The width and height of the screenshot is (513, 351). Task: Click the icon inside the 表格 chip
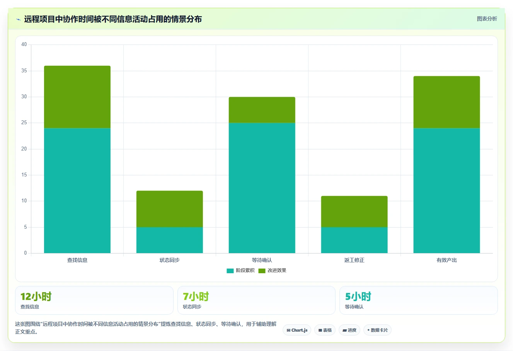320,330
